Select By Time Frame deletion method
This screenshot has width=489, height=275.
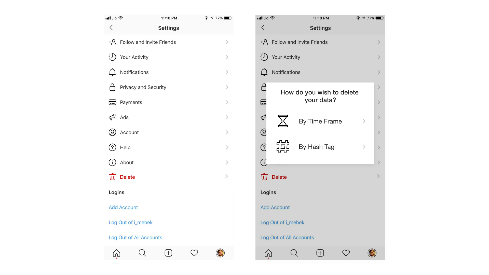[x=320, y=121]
